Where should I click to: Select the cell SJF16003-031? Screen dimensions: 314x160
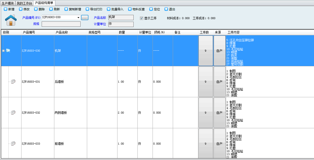(38, 82)
